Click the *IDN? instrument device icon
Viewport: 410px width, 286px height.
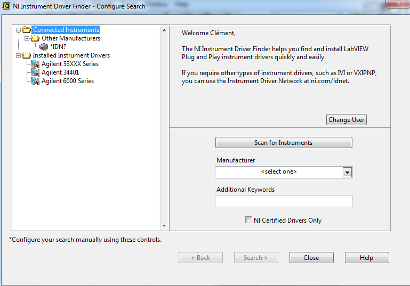44,47
